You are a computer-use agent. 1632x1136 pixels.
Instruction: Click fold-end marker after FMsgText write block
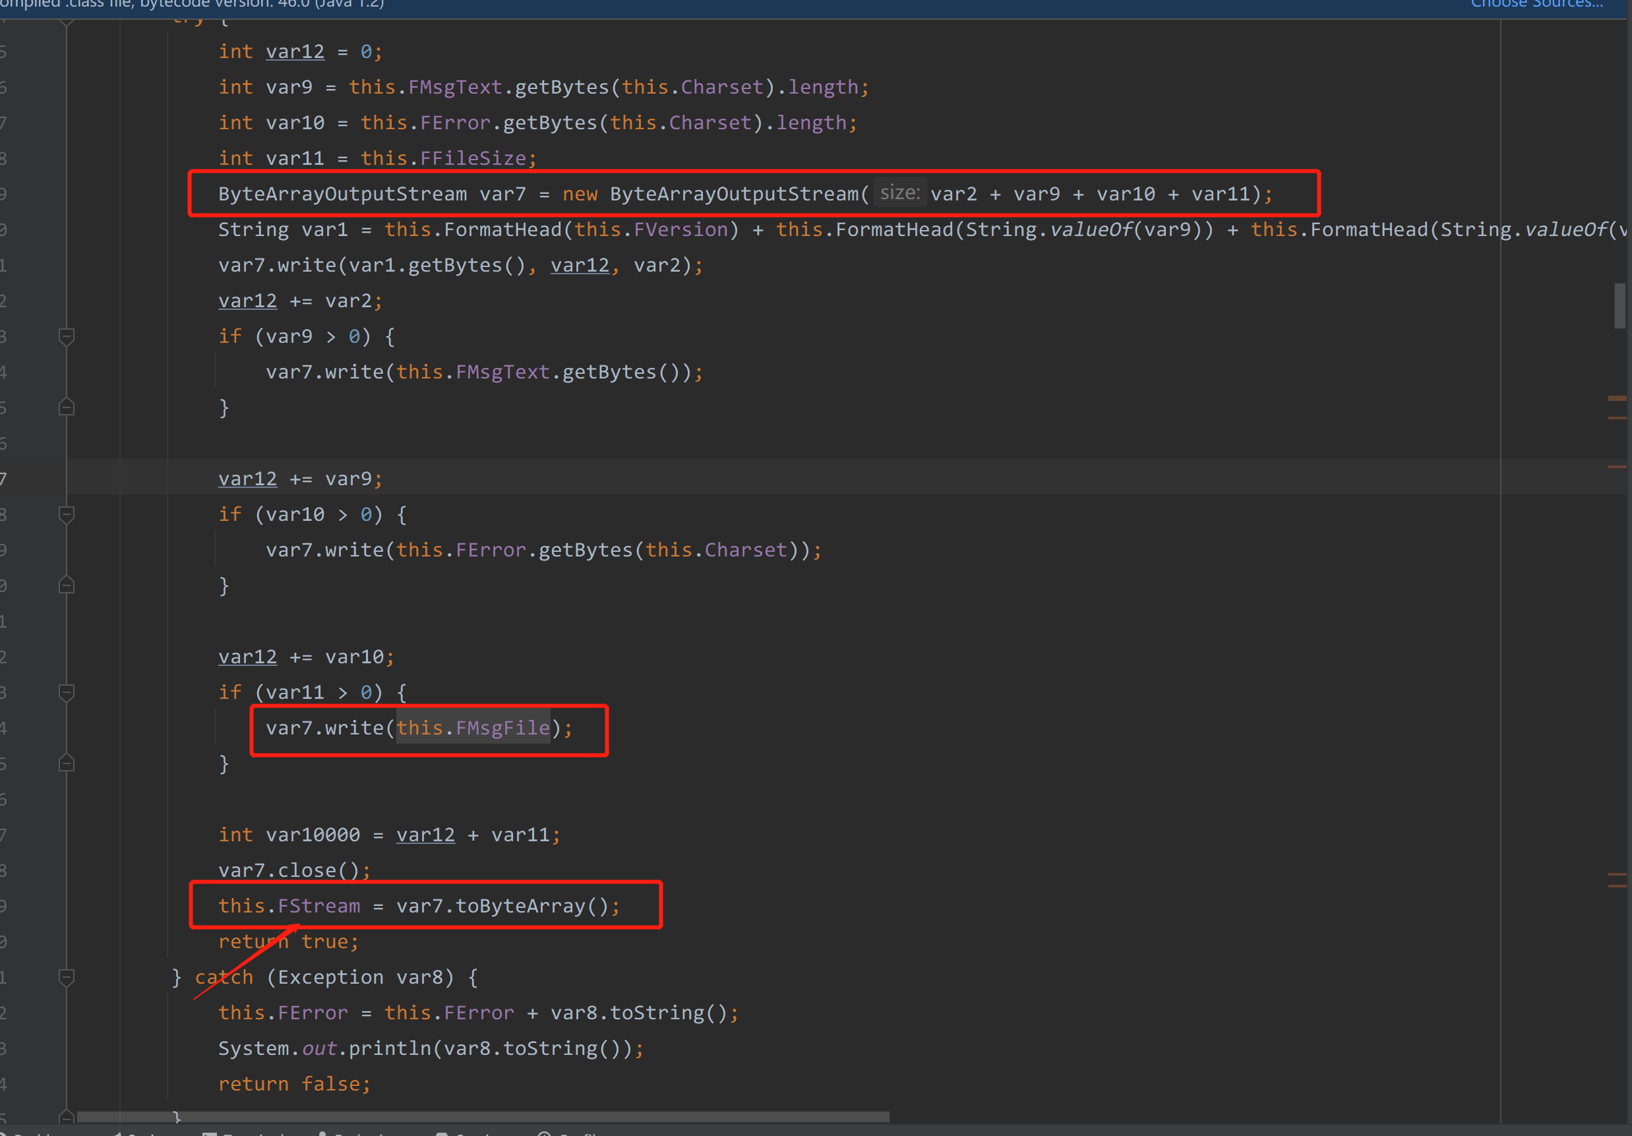[x=66, y=407]
